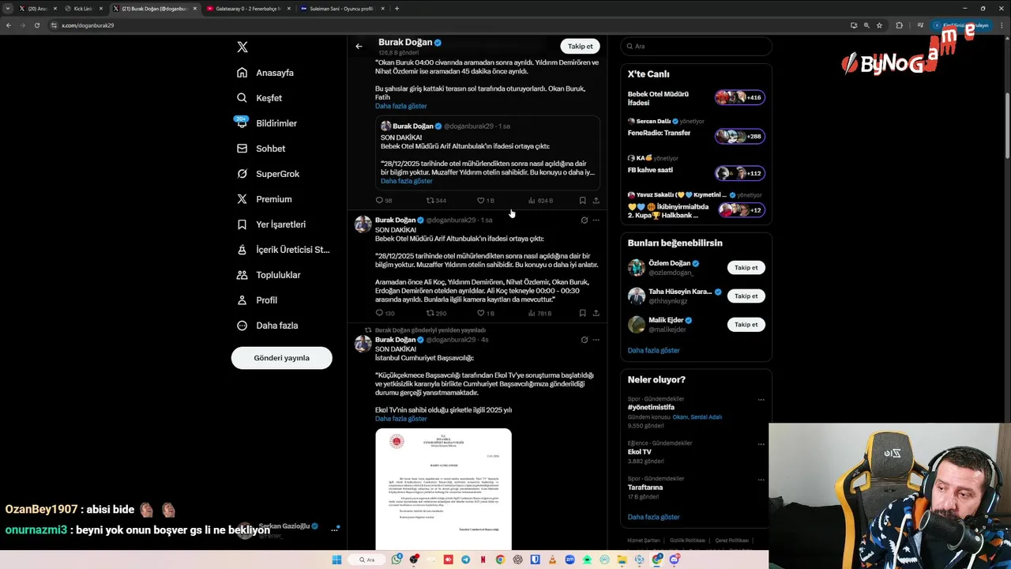The height and width of the screenshot is (569, 1011).
Task: Repost the post with 344 reposts
Action: pyautogui.click(x=436, y=201)
